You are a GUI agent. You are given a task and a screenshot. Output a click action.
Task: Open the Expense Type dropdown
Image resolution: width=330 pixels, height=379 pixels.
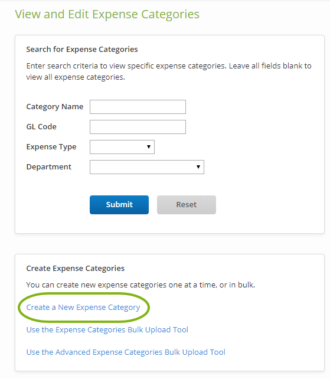coord(122,147)
